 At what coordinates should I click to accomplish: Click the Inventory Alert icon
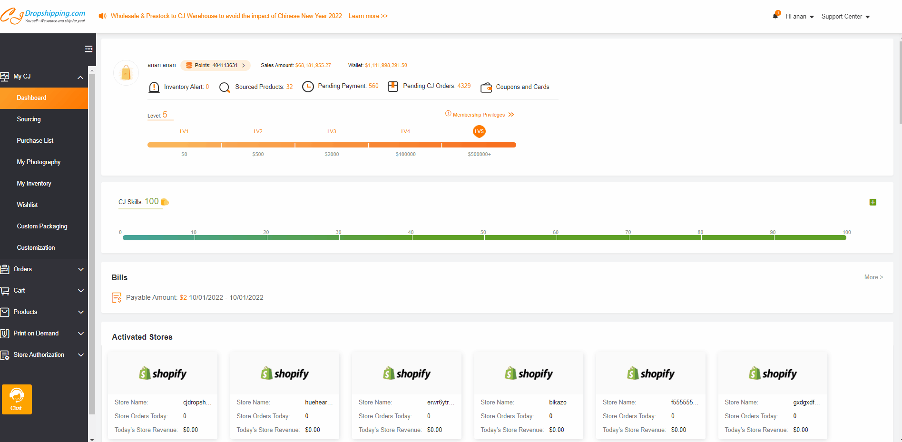pos(154,87)
